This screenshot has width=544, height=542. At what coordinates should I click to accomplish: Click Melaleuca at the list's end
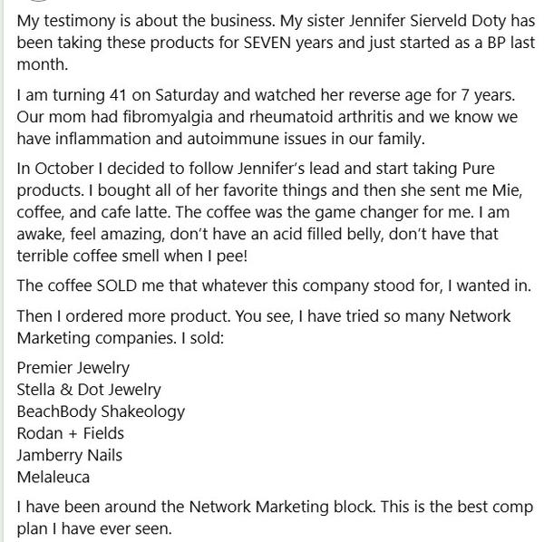tap(53, 477)
